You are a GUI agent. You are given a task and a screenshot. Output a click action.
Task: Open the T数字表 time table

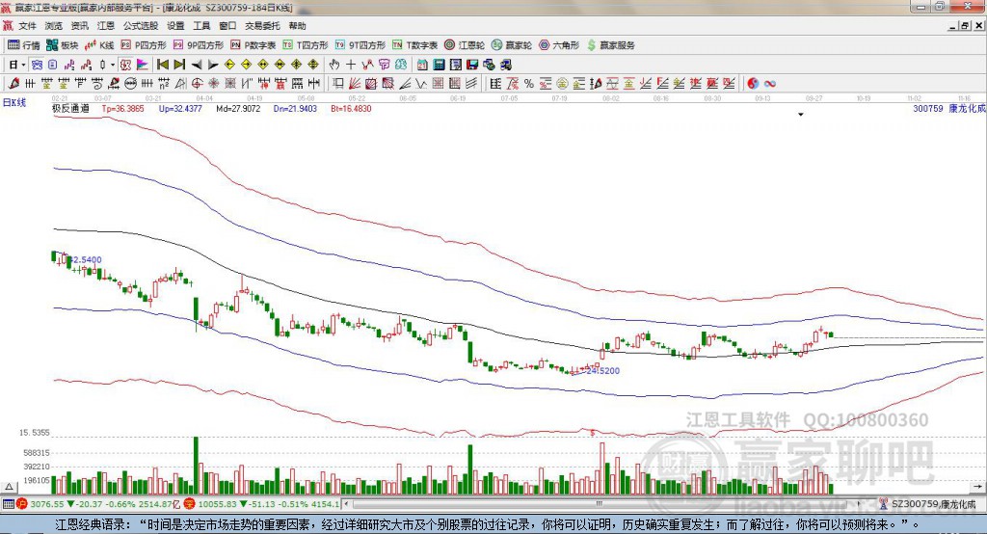click(x=414, y=45)
